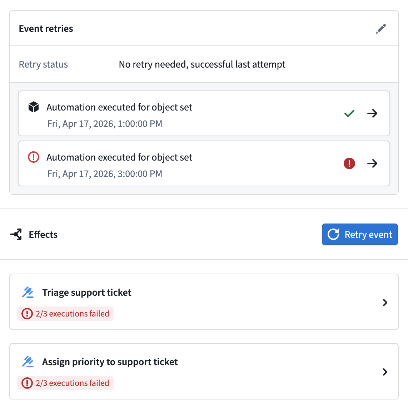408x417 pixels.
Task: Open the 1:00 PM execution arrow
Action: 372,113
